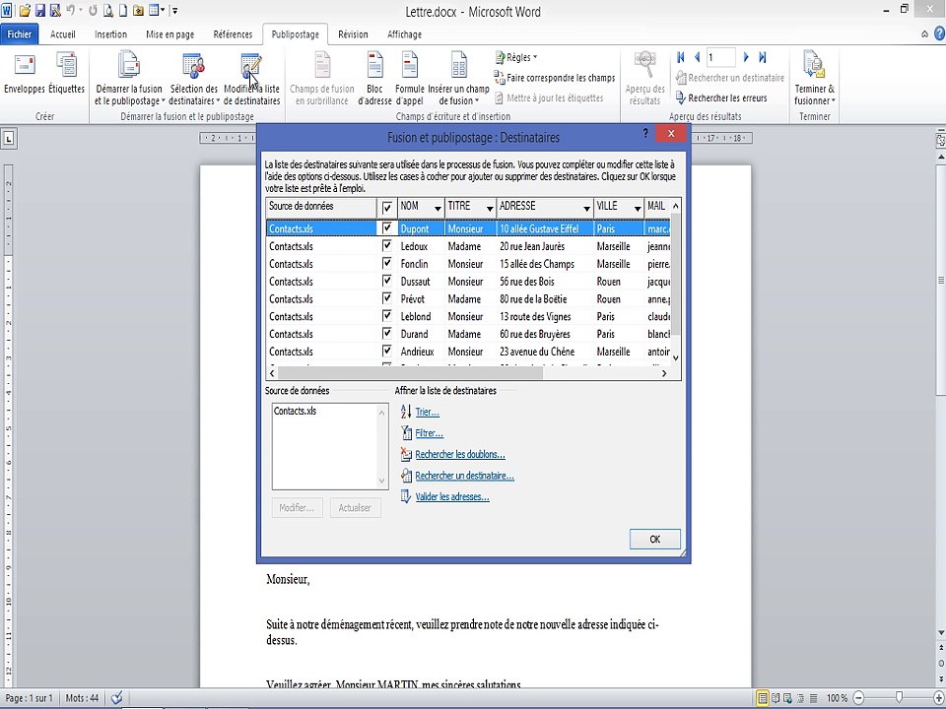Adjust the zoom slider handle
Screen dimensions: 946x709
point(899,697)
